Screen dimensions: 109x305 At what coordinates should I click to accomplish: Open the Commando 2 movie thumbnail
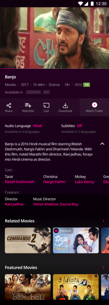click(x=28, y=240)
